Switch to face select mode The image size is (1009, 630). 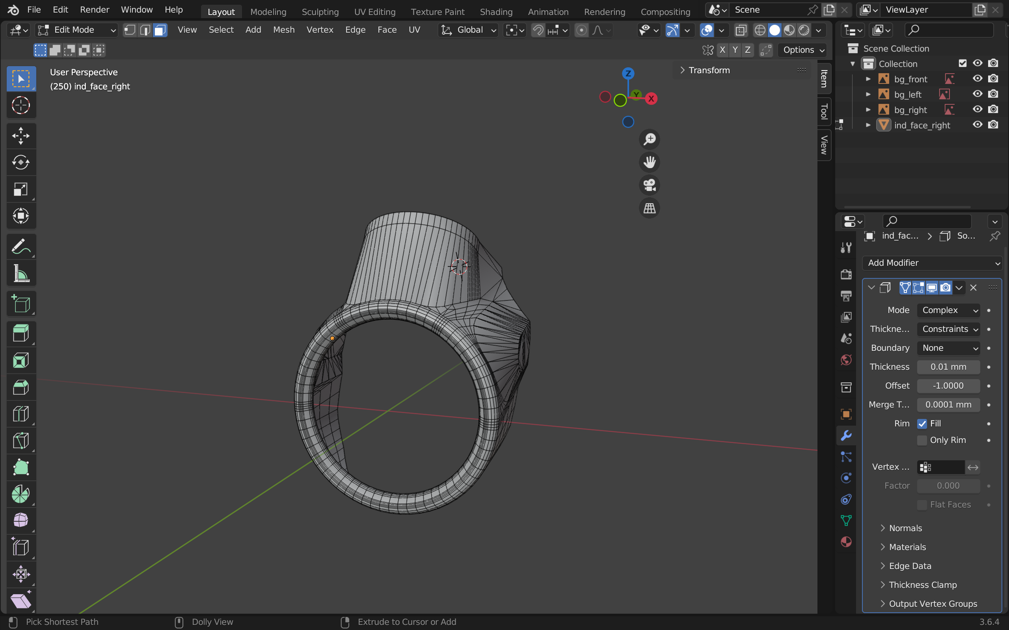tap(160, 30)
